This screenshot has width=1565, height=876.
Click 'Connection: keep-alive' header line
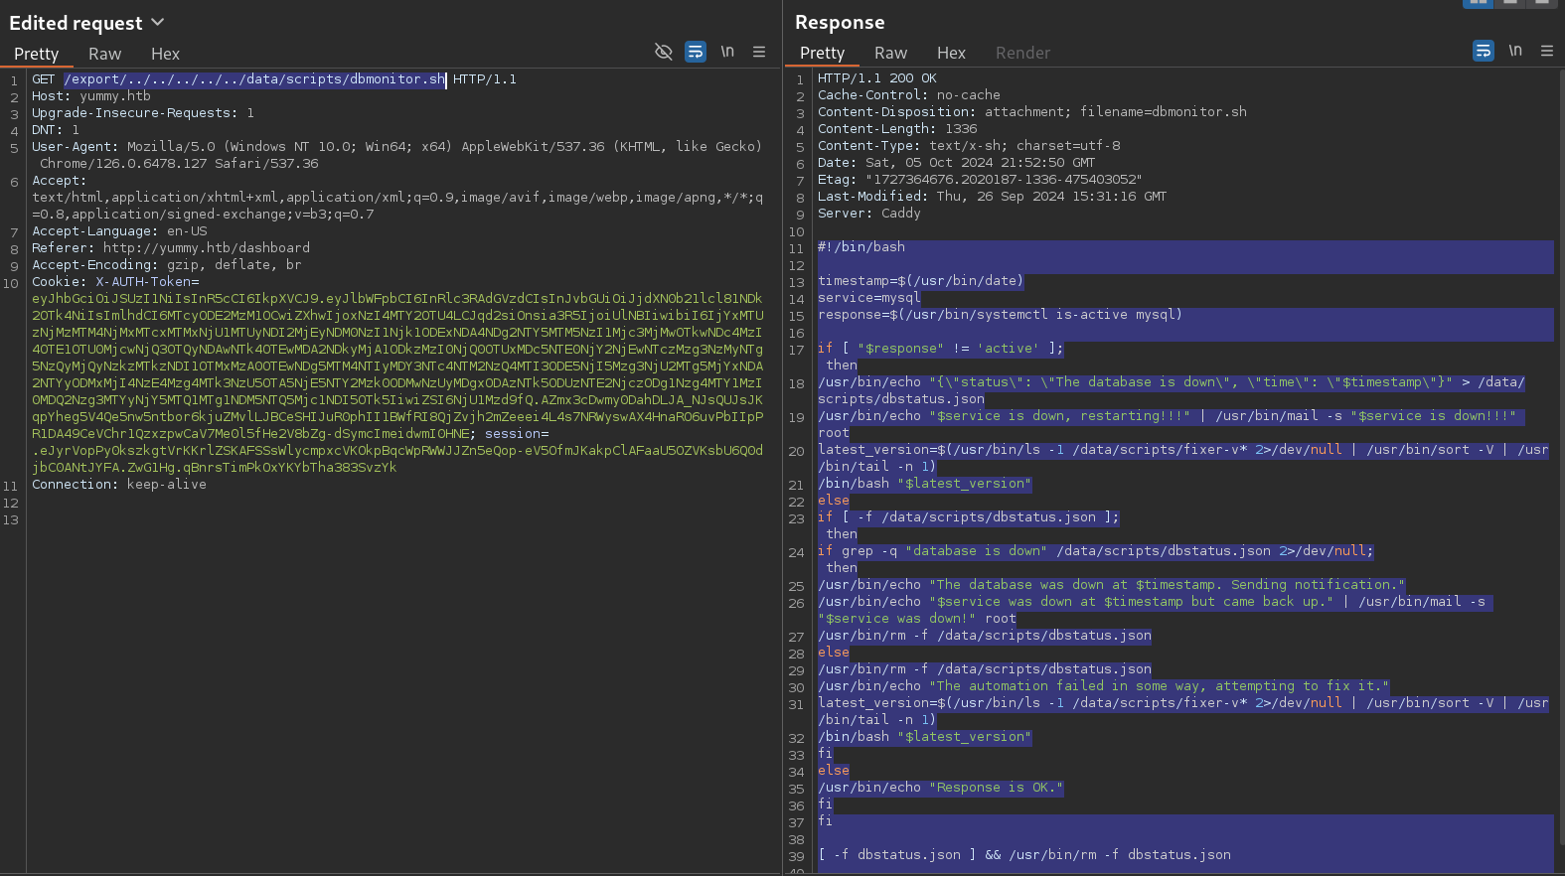(119, 485)
